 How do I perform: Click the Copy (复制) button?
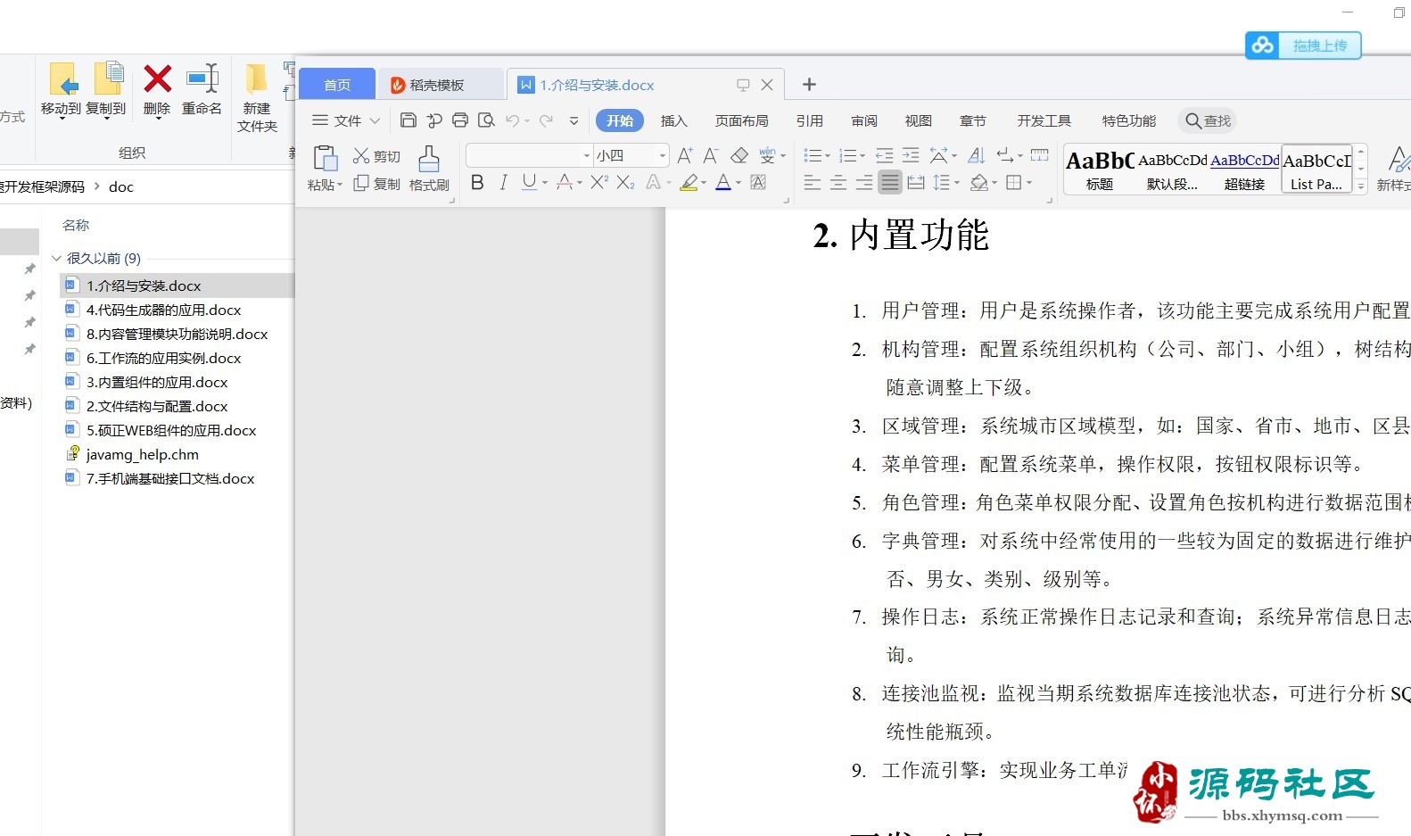[x=375, y=184]
